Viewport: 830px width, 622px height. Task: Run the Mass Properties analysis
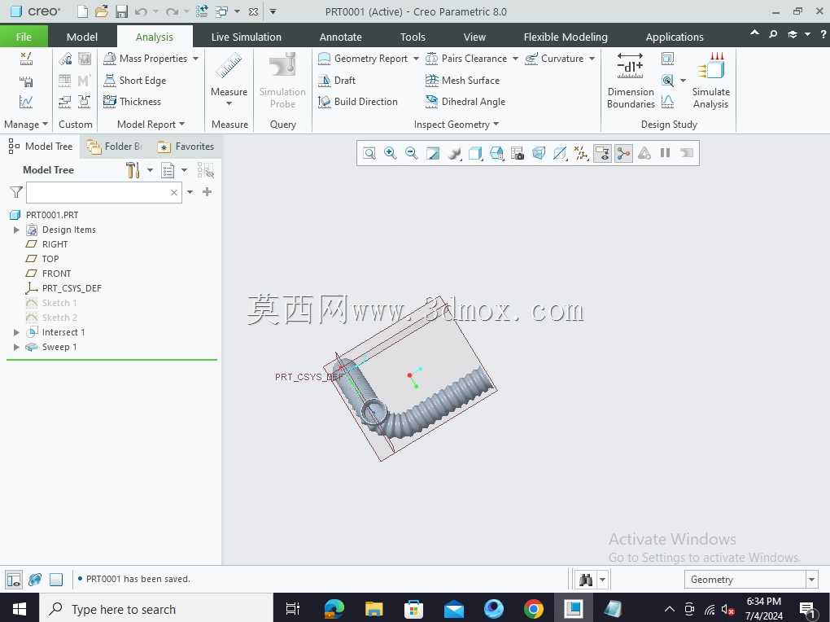[x=146, y=59]
